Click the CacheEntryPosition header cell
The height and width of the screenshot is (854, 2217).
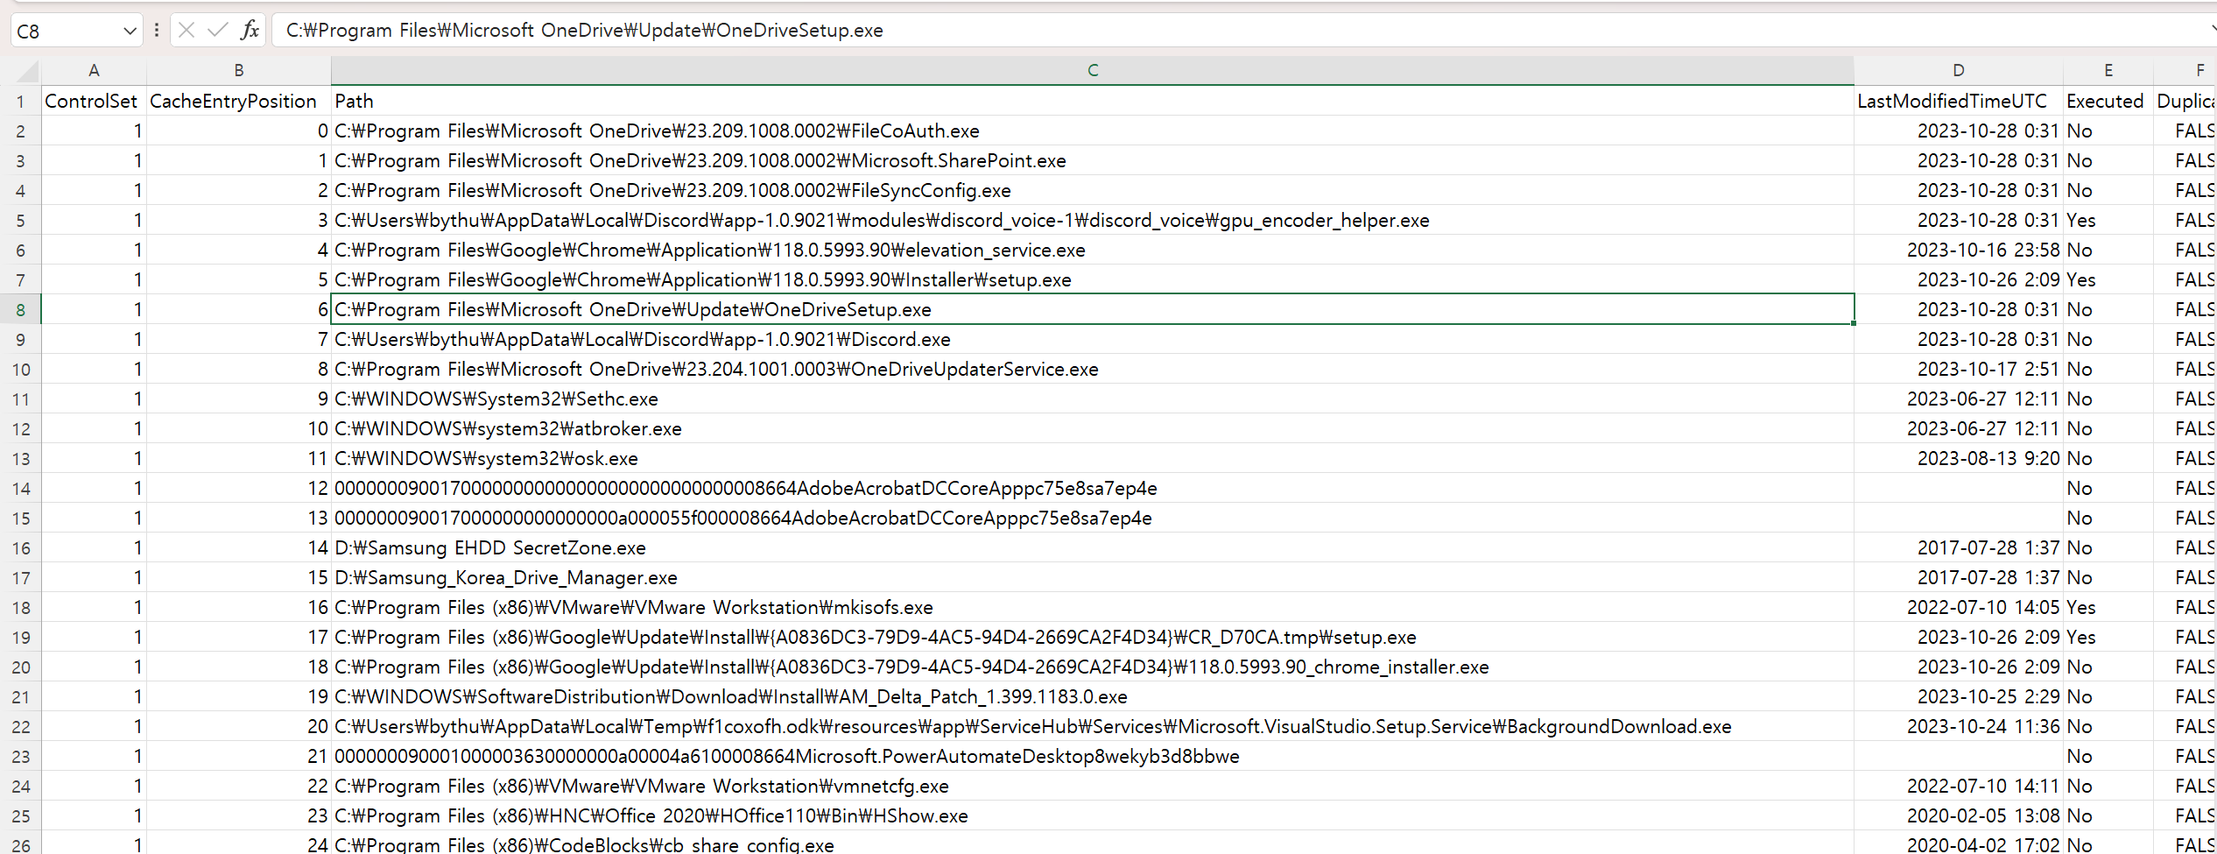pyautogui.click(x=238, y=102)
